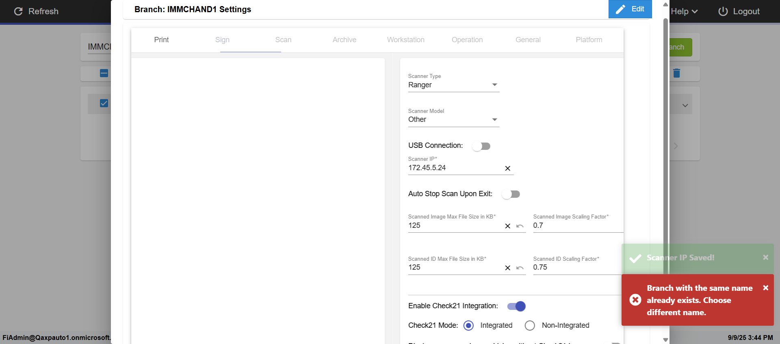This screenshot has width=780, height=344.
Task: Clear Scanned Image Max File Size value
Action: tap(507, 226)
